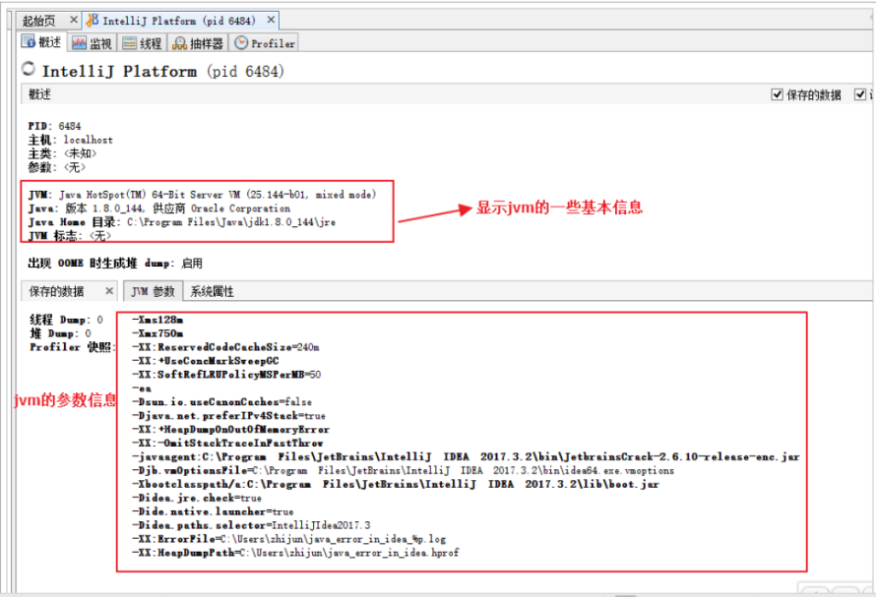This screenshot has width=876, height=597.
Task: Close the 起始页 tab
Action: (73, 20)
